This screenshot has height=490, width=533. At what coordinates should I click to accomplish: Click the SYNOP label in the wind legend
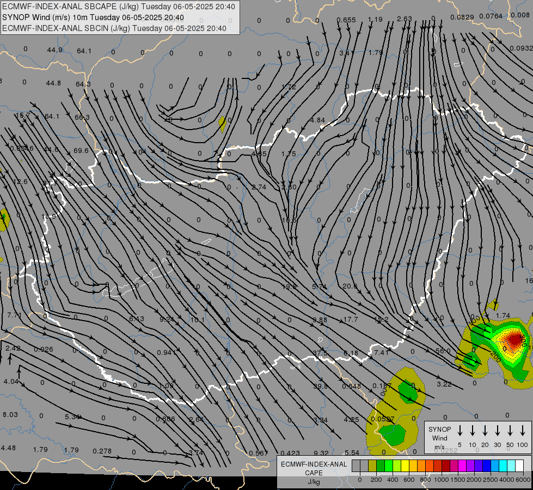click(439, 429)
